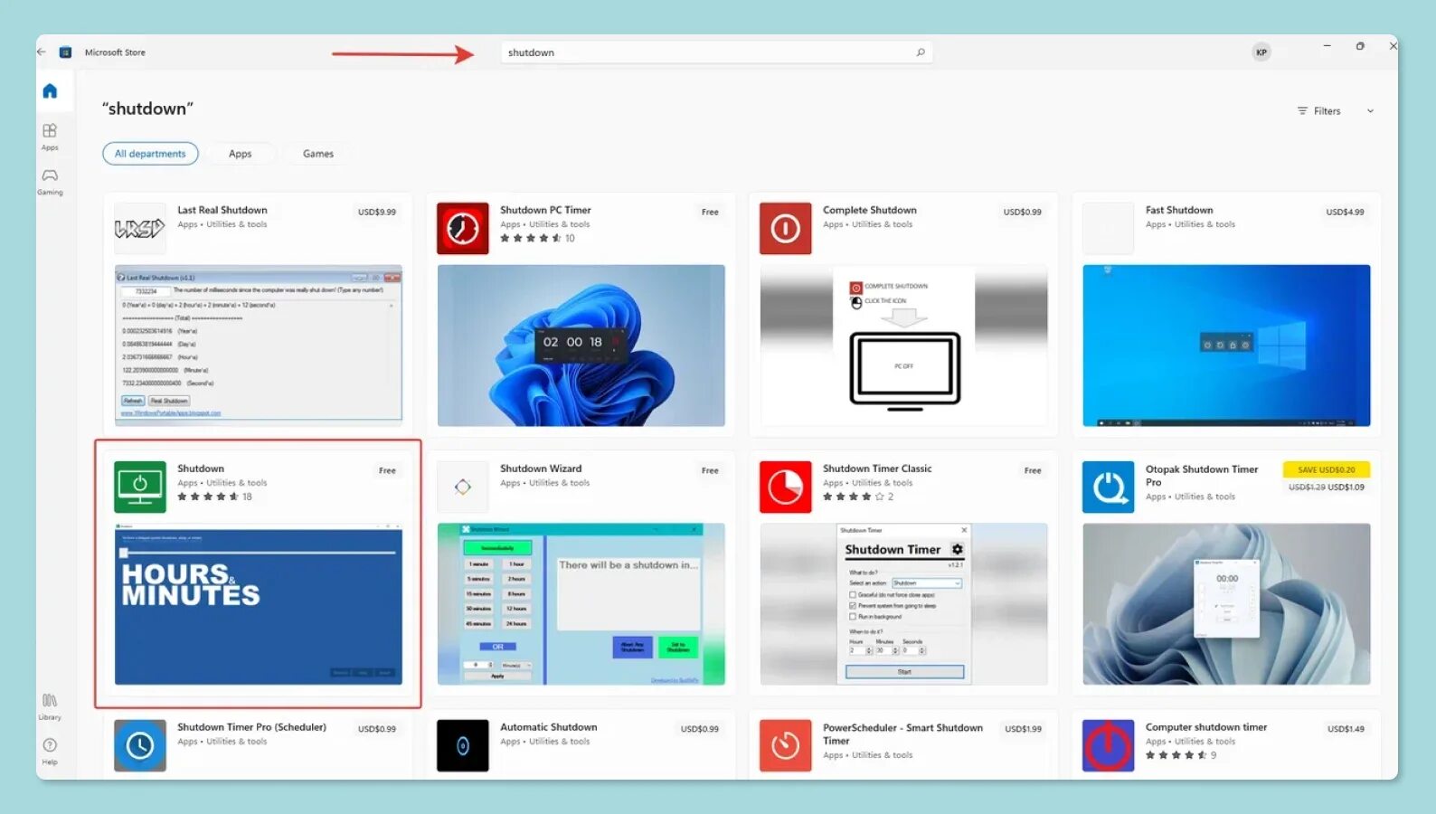Expand the Filters chevron
The height and width of the screenshot is (814, 1436).
click(1370, 111)
